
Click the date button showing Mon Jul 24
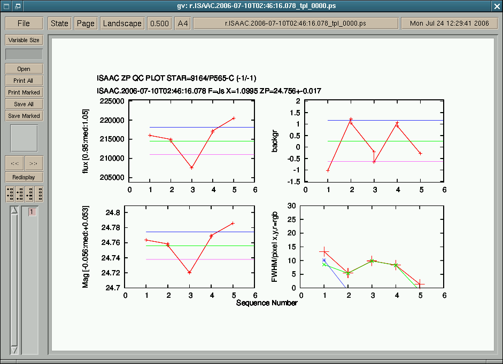point(449,23)
